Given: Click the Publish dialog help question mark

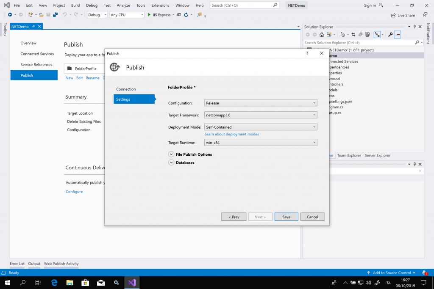Looking at the screenshot, I should point(307,53).
